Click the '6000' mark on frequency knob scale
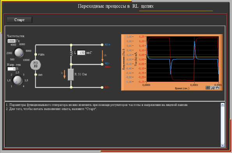This screenshot has height=153, width=232. tap(22, 44)
